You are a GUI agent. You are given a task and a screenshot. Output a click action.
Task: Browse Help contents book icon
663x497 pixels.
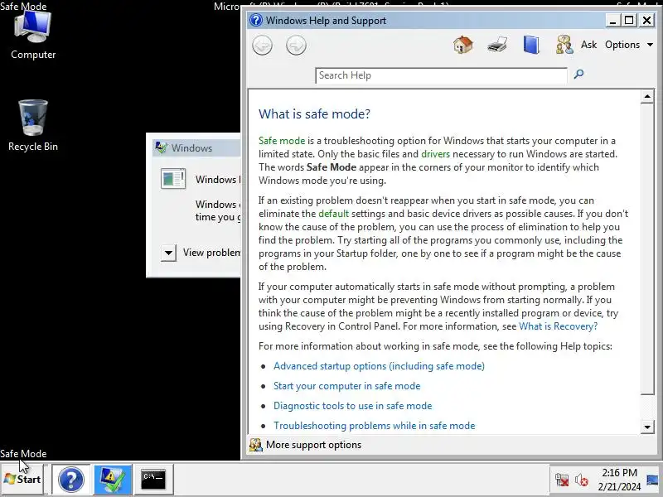pos(531,45)
